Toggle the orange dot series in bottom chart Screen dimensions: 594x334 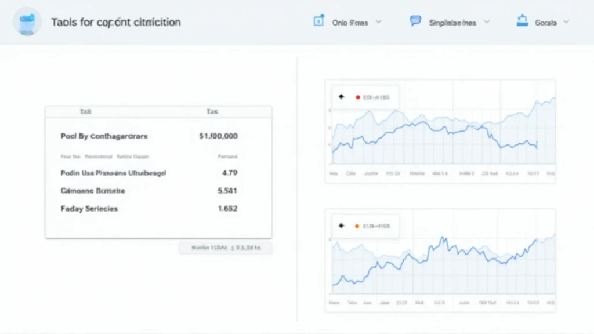[357, 226]
